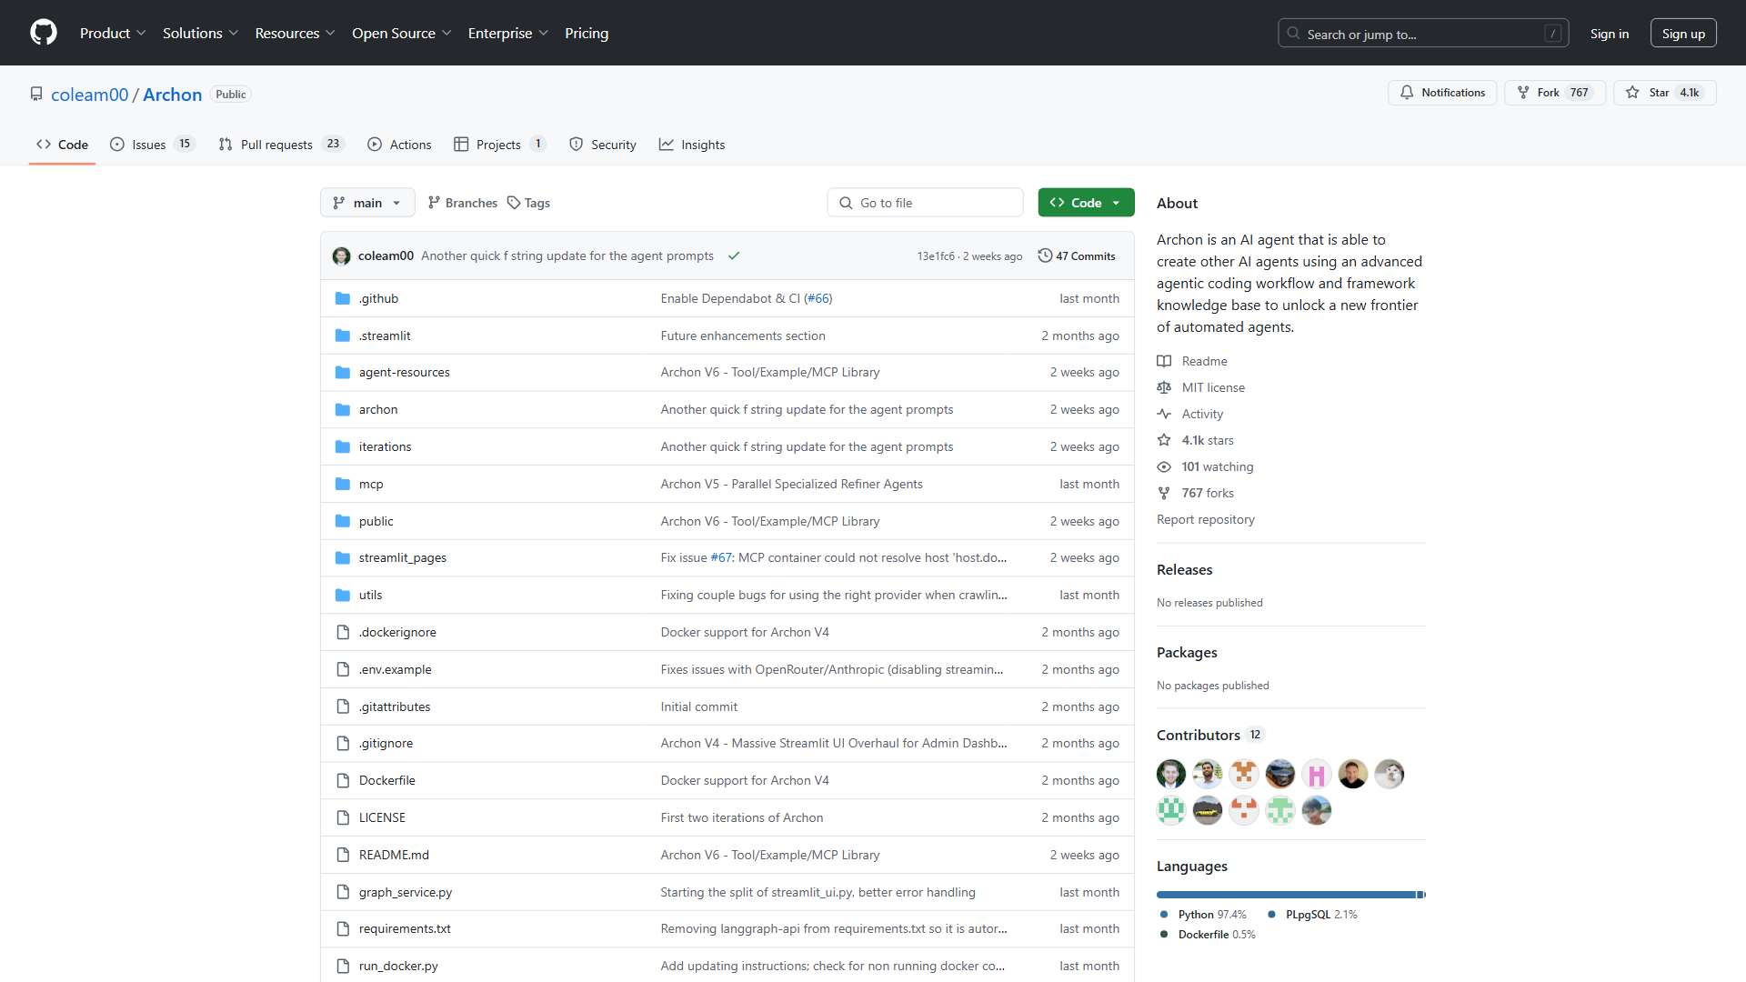Switch to the Actions tab

tap(399, 145)
